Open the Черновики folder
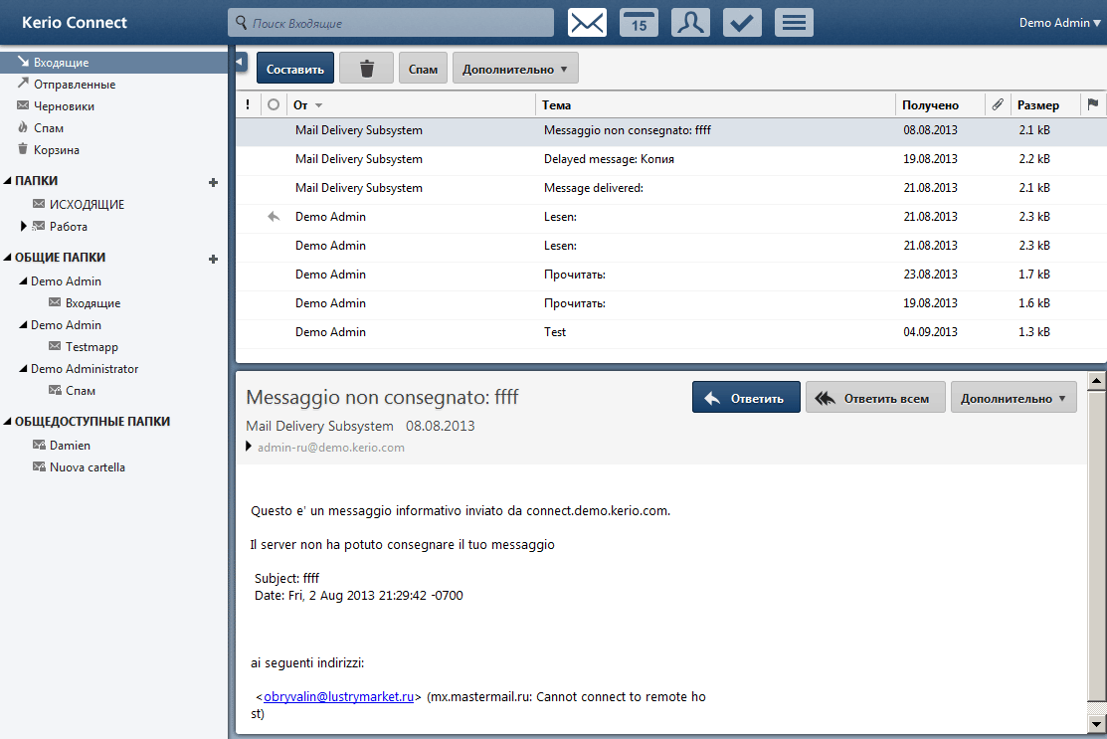The height and width of the screenshot is (739, 1107). 64,106
